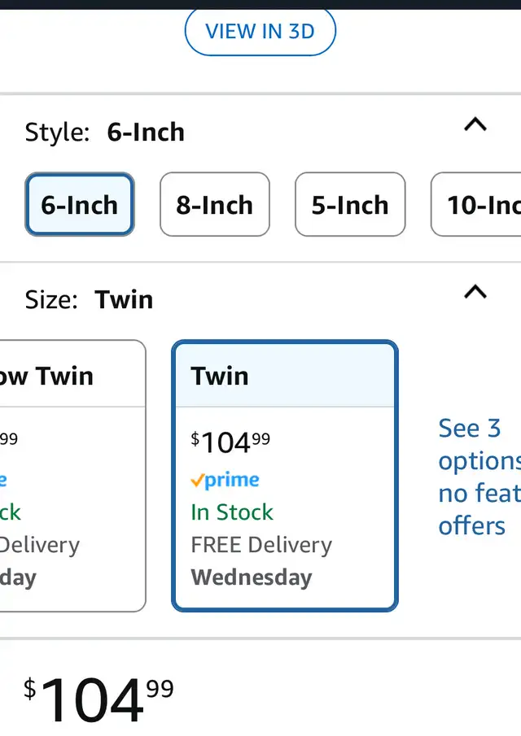Select the 6-Inch style option
This screenshot has height=736, width=521.
80,205
